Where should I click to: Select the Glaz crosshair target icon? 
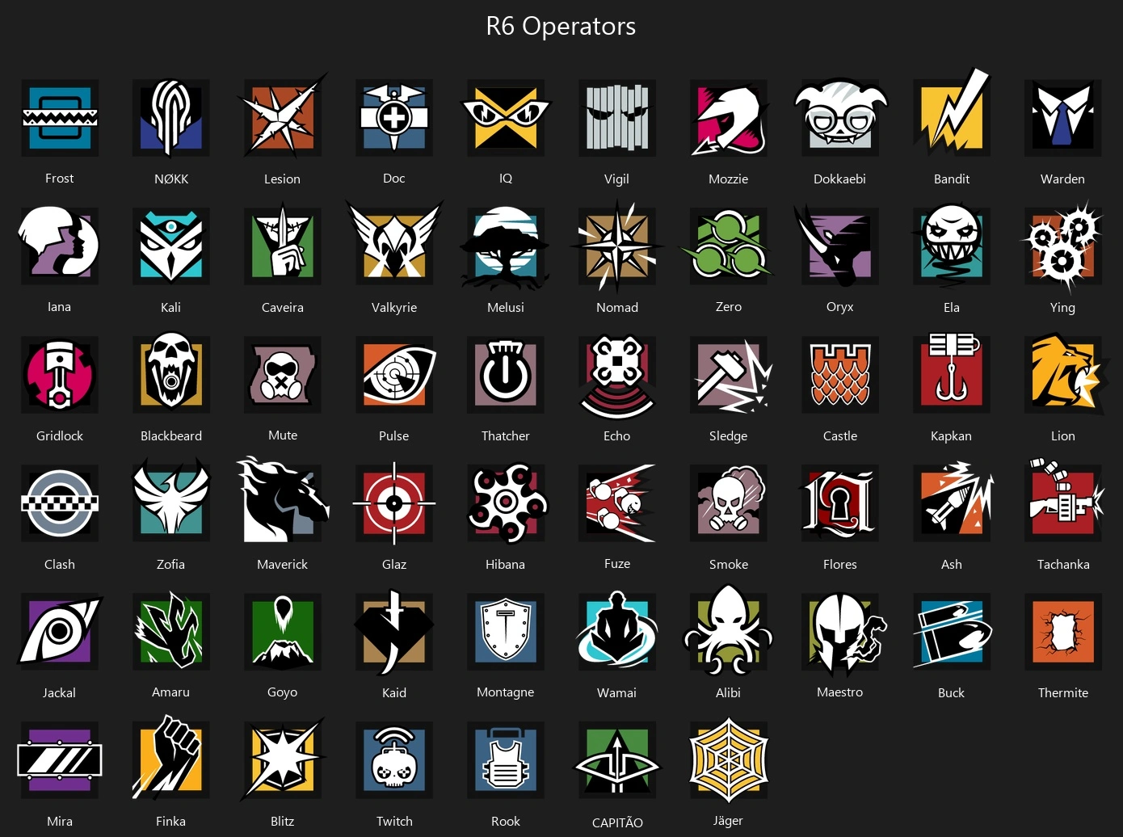[394, 503]
